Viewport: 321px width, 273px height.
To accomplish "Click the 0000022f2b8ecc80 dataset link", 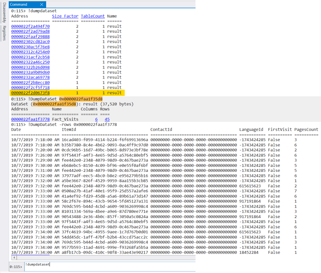I will [30, 83].
